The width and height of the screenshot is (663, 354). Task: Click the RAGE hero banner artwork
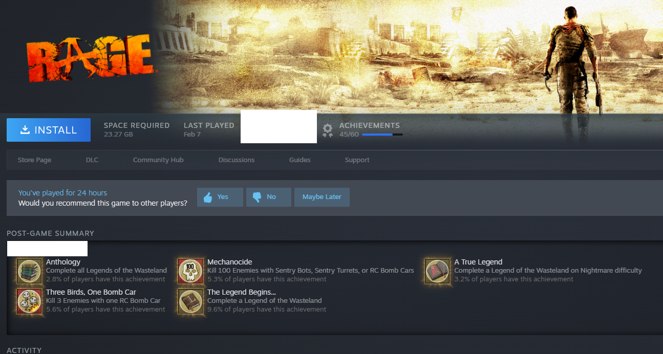pos(407,56)
